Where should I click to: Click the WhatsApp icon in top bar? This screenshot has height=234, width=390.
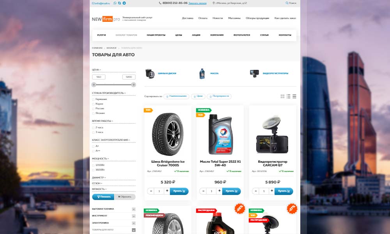click(x=115, y=3)
